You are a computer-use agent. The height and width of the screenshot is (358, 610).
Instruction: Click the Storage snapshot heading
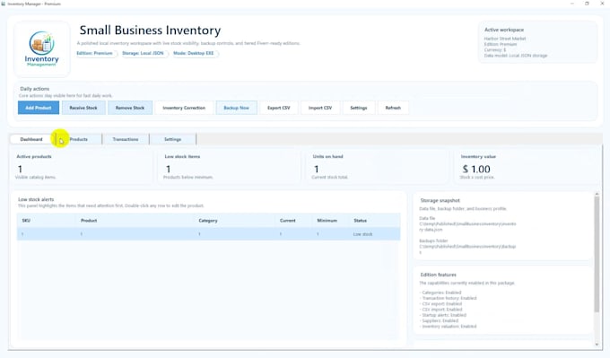click(440, 200)
